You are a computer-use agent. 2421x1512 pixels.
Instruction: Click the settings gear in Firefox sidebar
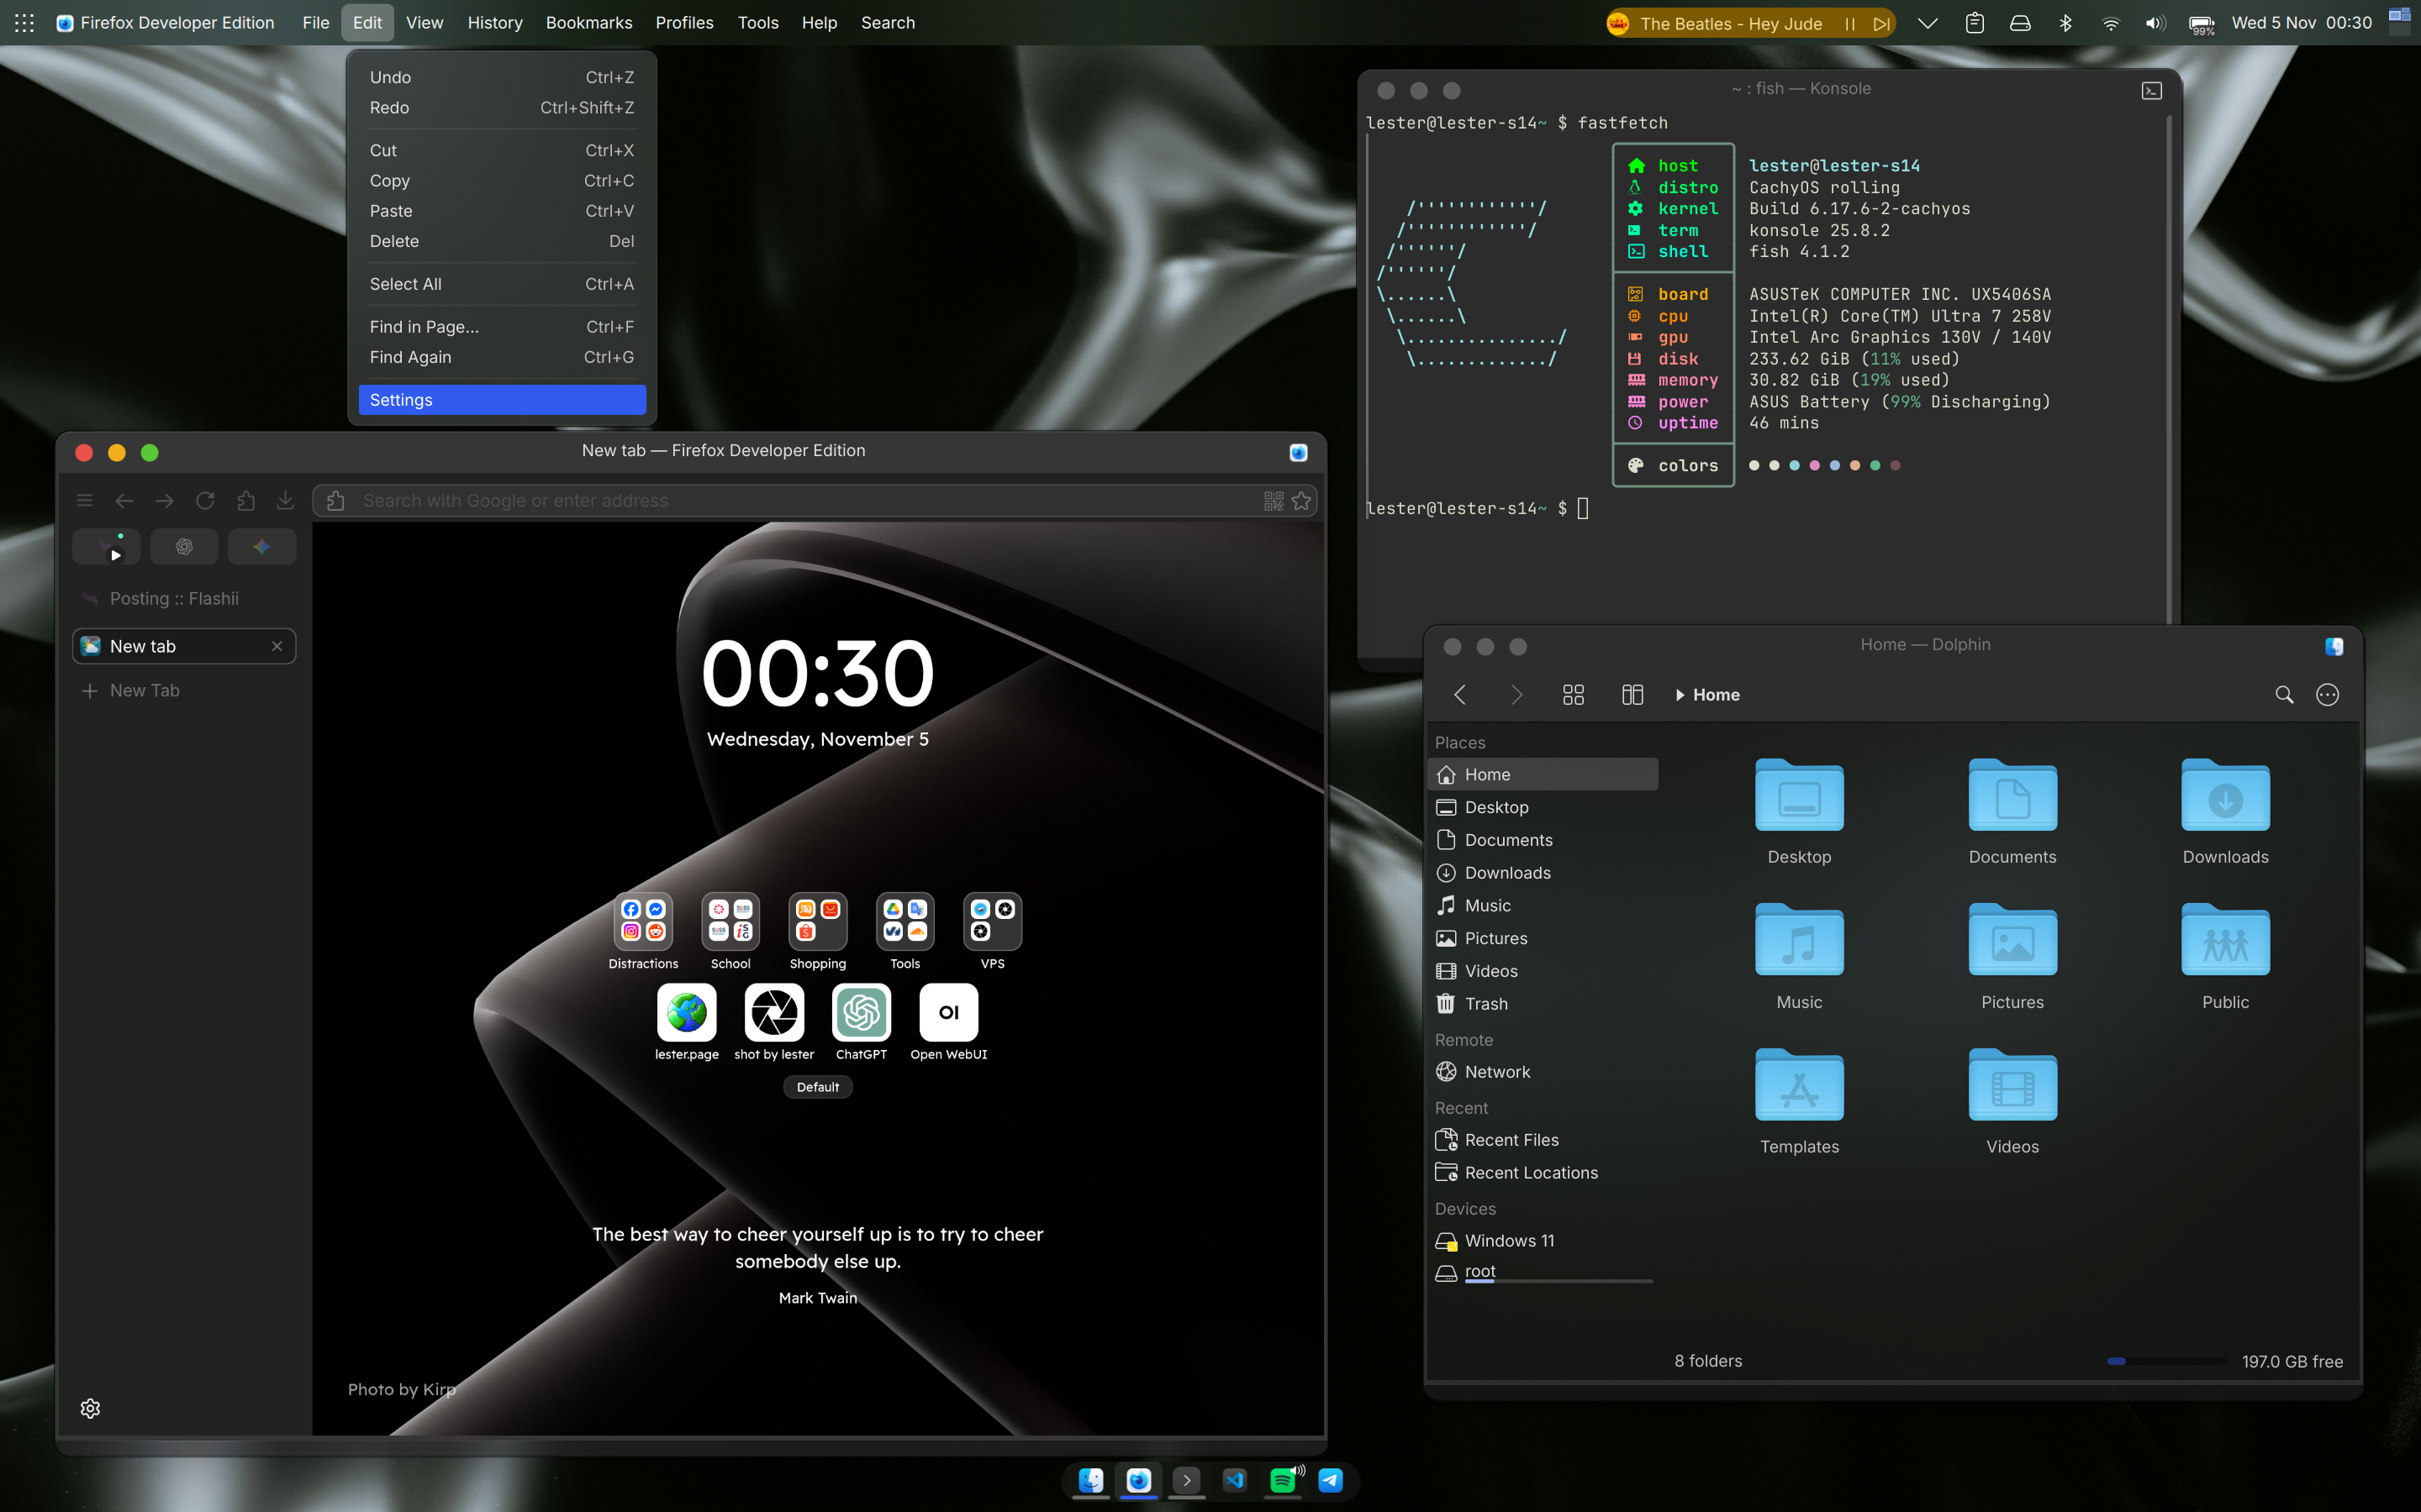[90, 1408]
